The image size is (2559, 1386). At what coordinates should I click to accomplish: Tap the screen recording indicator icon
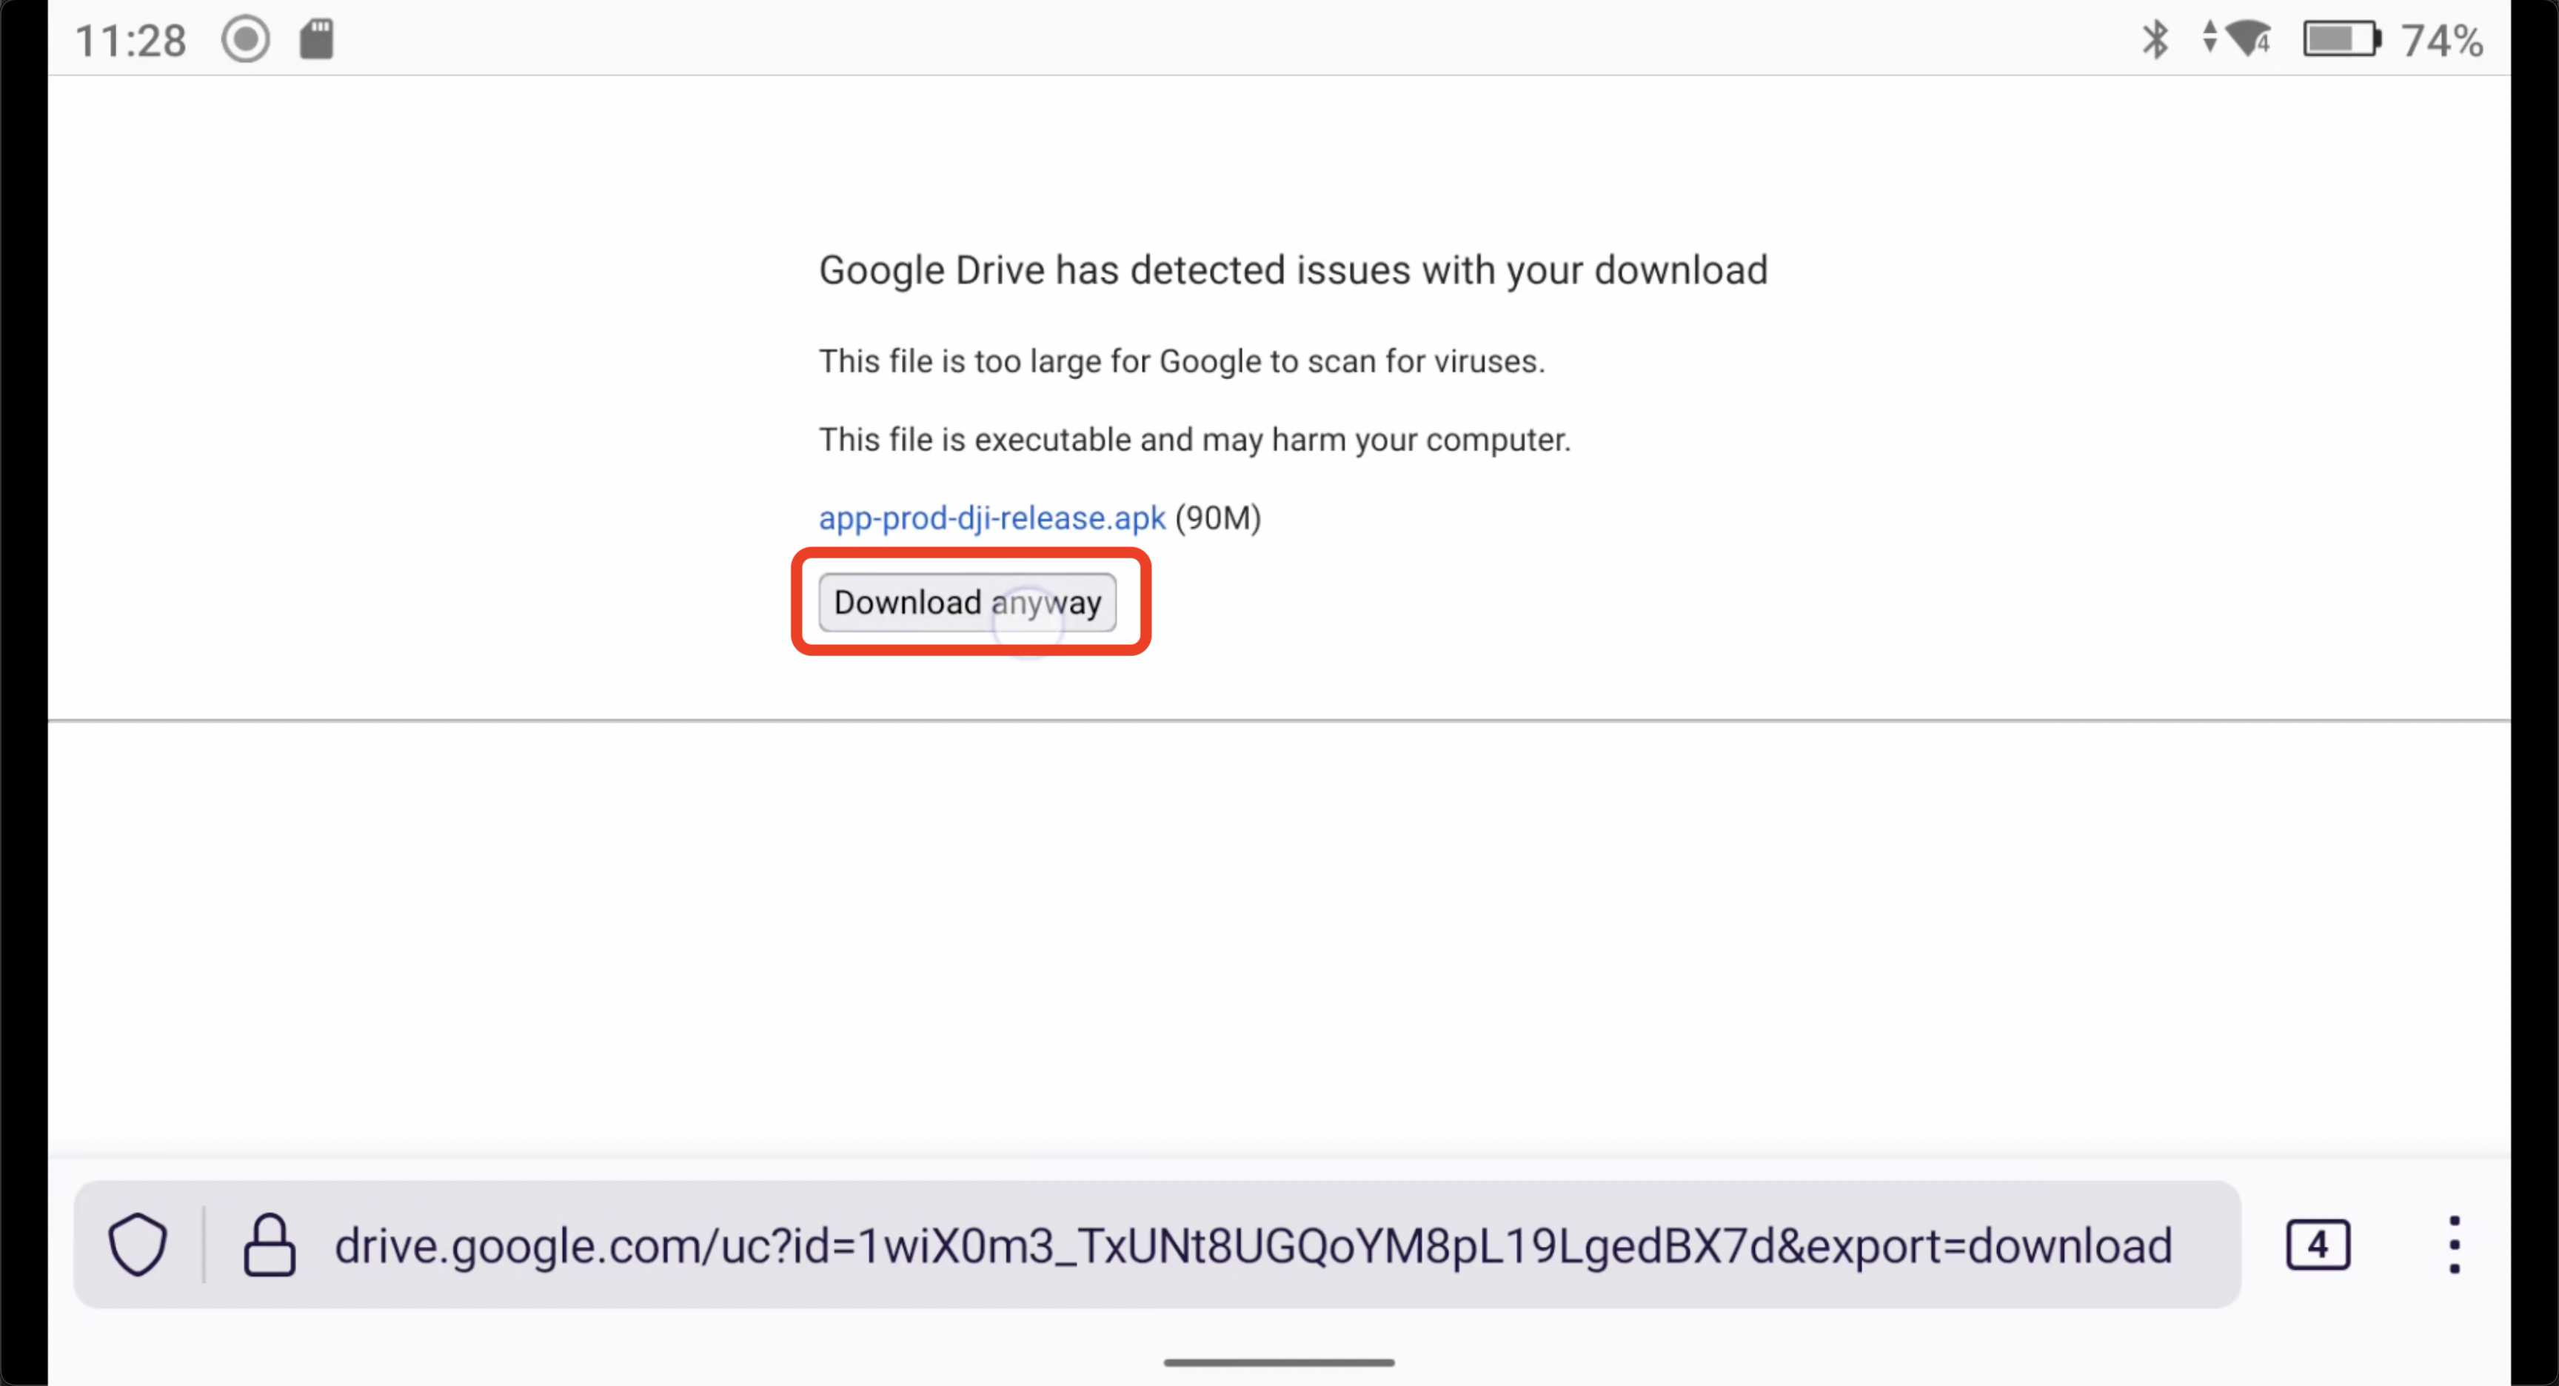pos(245,40)
